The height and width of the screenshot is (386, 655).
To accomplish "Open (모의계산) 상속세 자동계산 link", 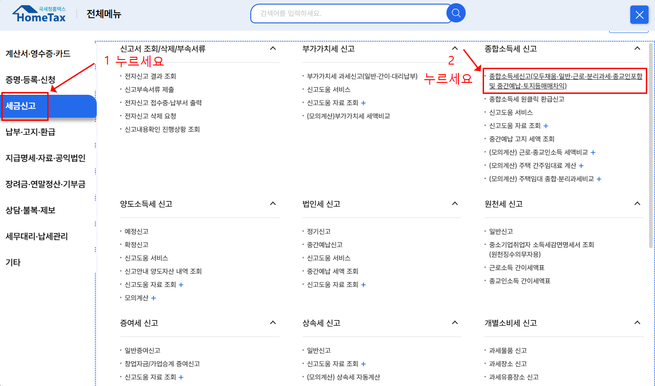I will (343, 377).
